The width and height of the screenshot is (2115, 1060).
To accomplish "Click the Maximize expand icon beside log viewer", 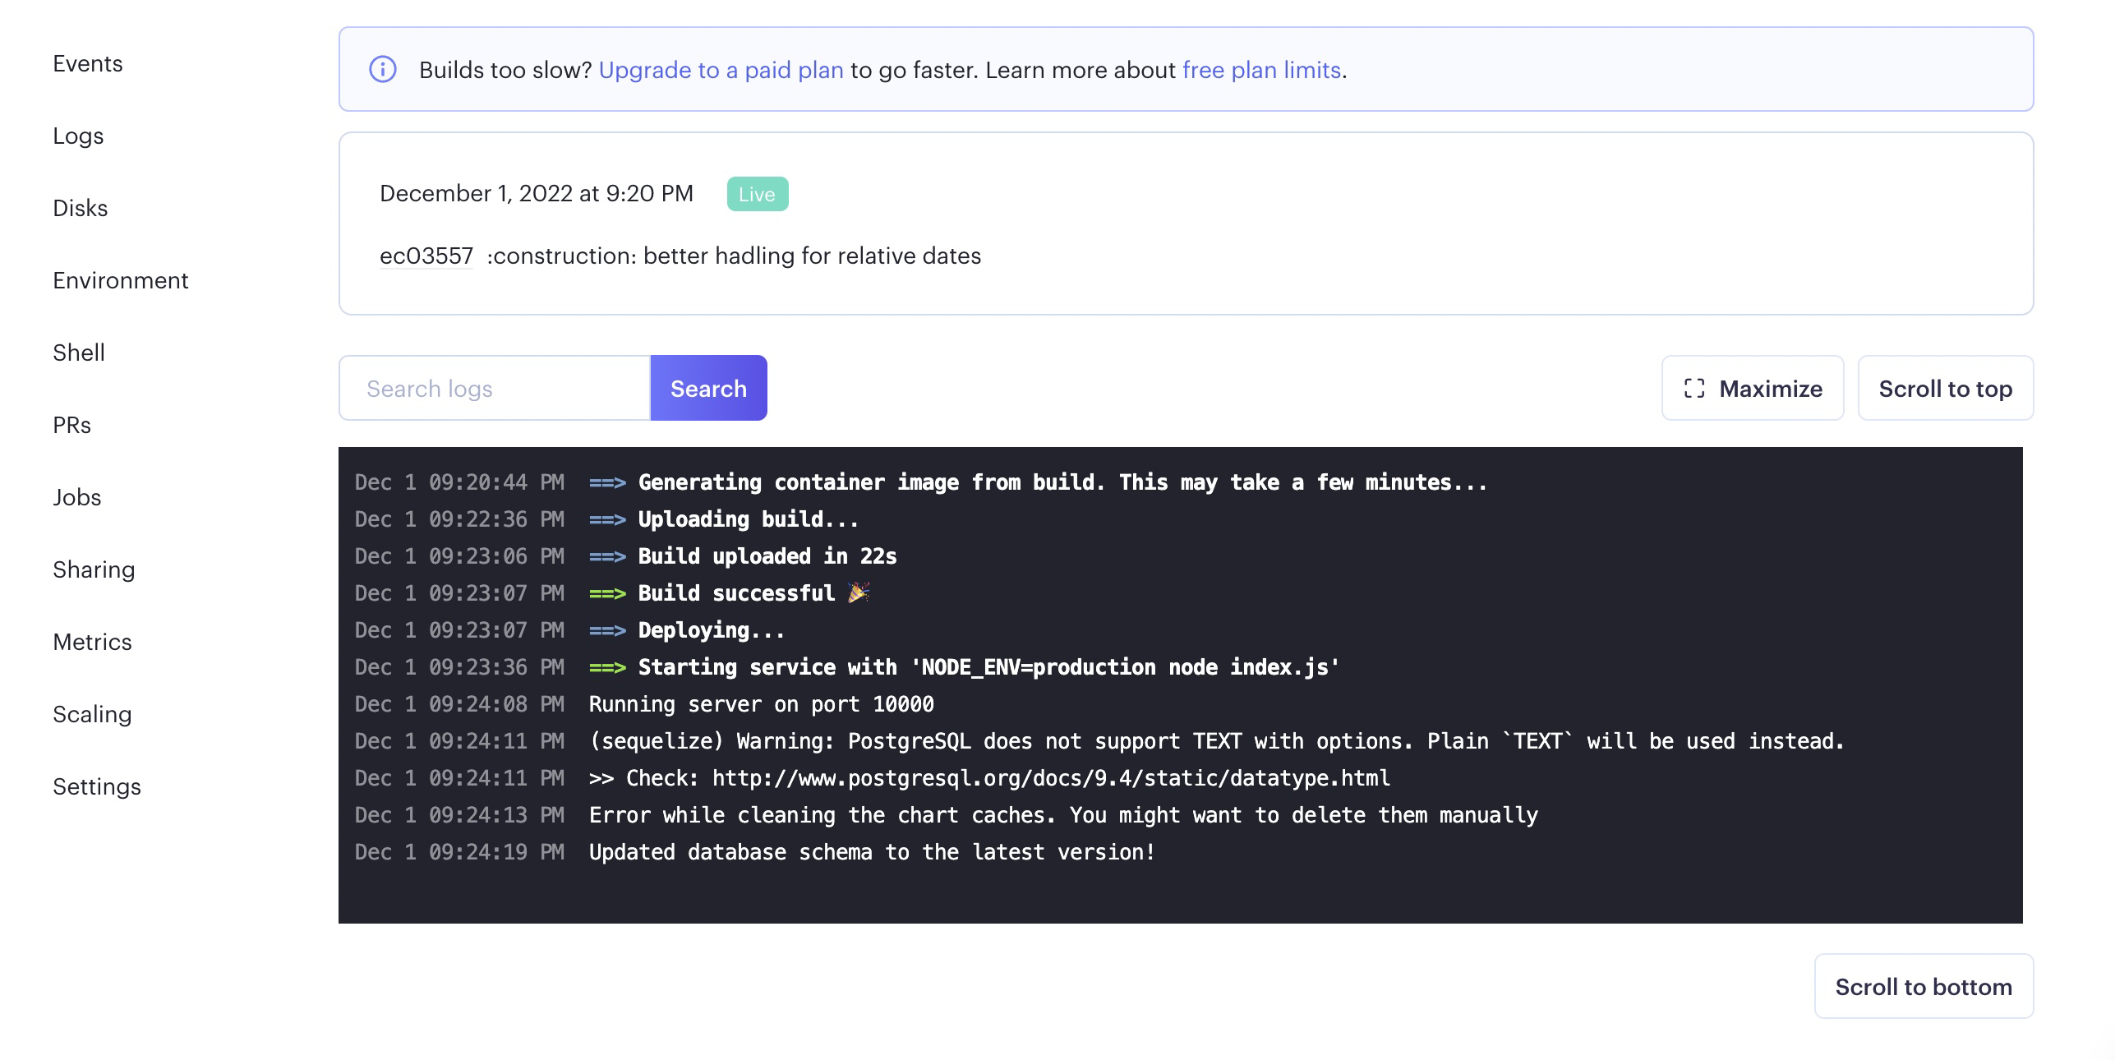I will [1694, 388].
